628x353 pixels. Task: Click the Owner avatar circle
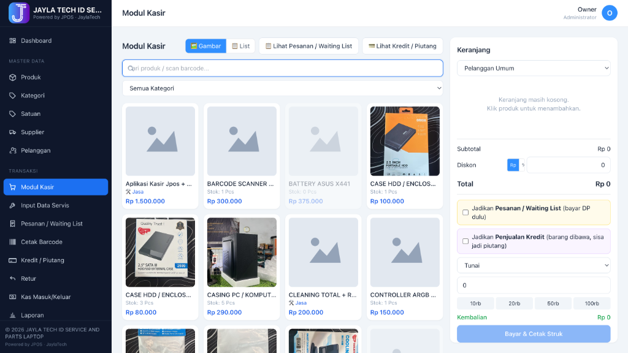[609, 13]
